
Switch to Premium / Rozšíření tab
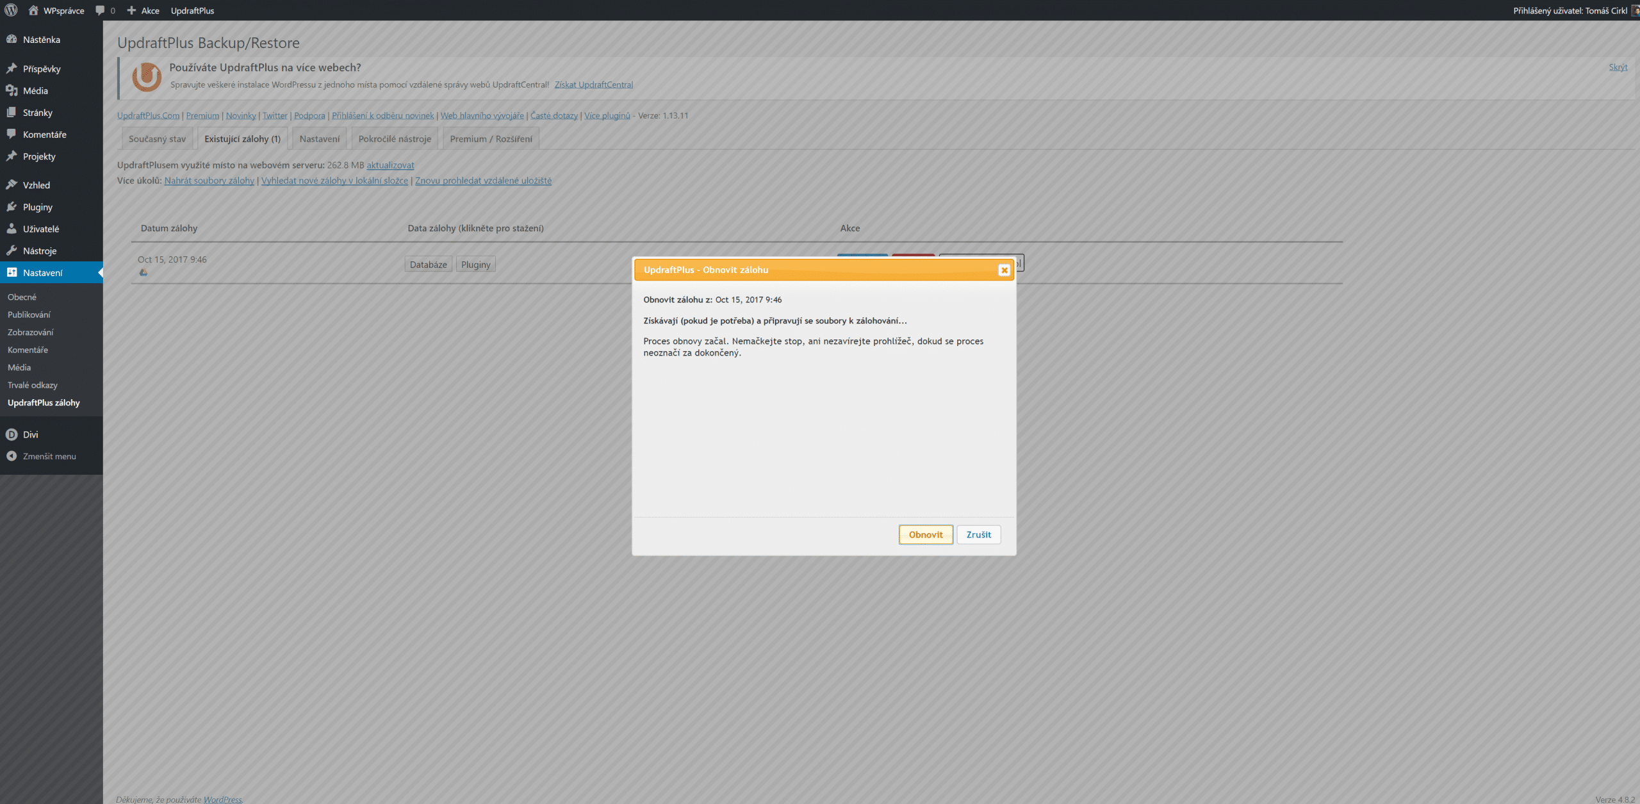point(491,138)
